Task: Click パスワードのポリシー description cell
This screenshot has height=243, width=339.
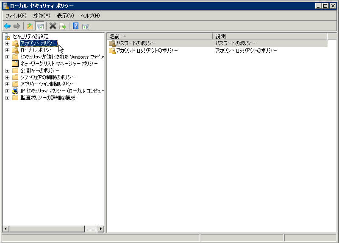Action: pos(235,43)
